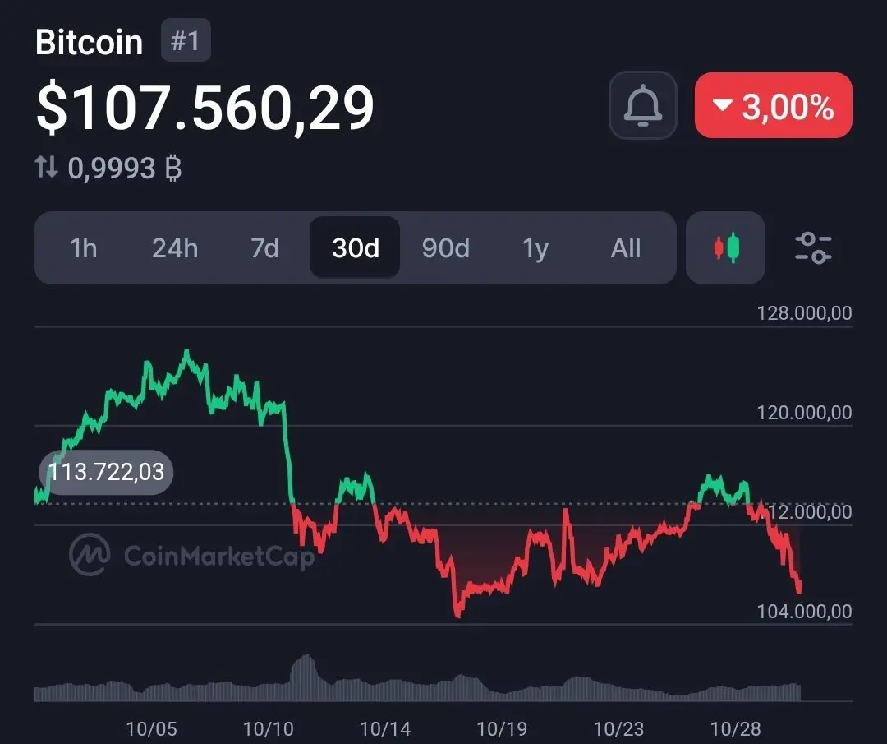Viewport: 887px width, 744px height.
Task: Tap the 113.722,03 price marker label
Action: click(x=106, y=472)
